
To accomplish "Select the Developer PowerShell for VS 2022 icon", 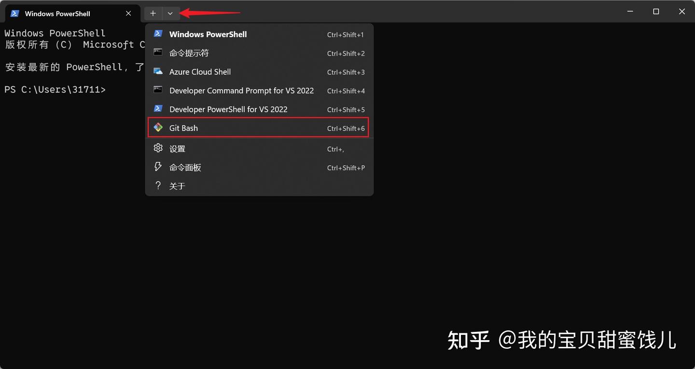I will pyautogui.click(x=158, y=109).
